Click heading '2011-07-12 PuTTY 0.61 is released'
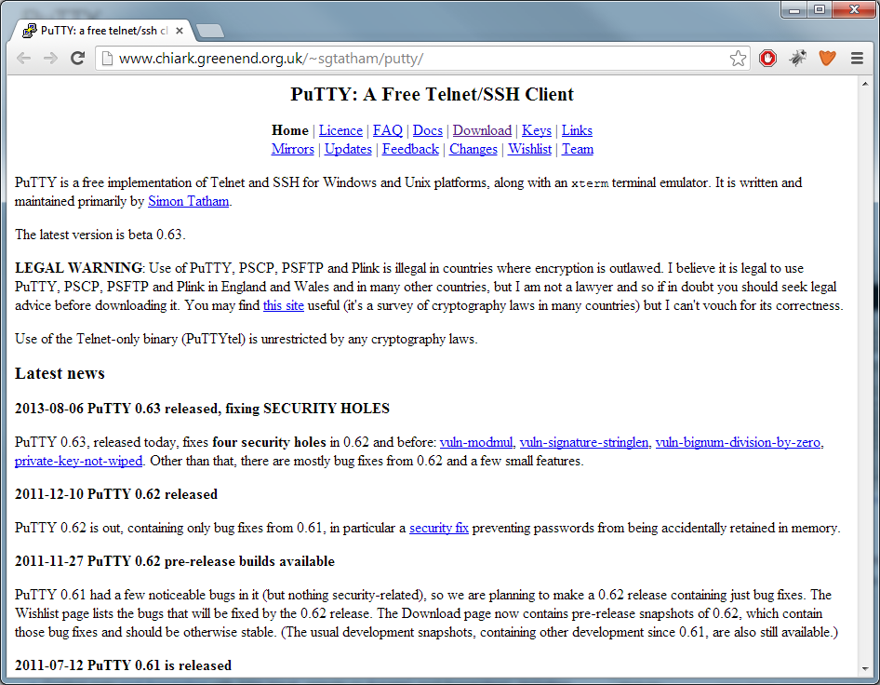 [x=123, y=665]
